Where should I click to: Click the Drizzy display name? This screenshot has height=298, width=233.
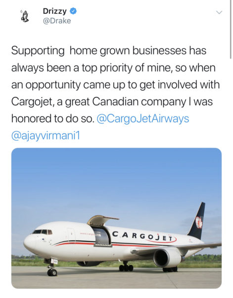coord(55,11)
